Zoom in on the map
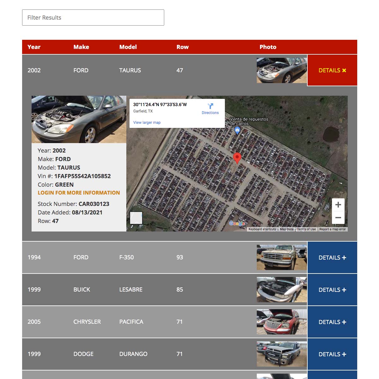This screenshot has width=379, height=379. coord(338,205)
